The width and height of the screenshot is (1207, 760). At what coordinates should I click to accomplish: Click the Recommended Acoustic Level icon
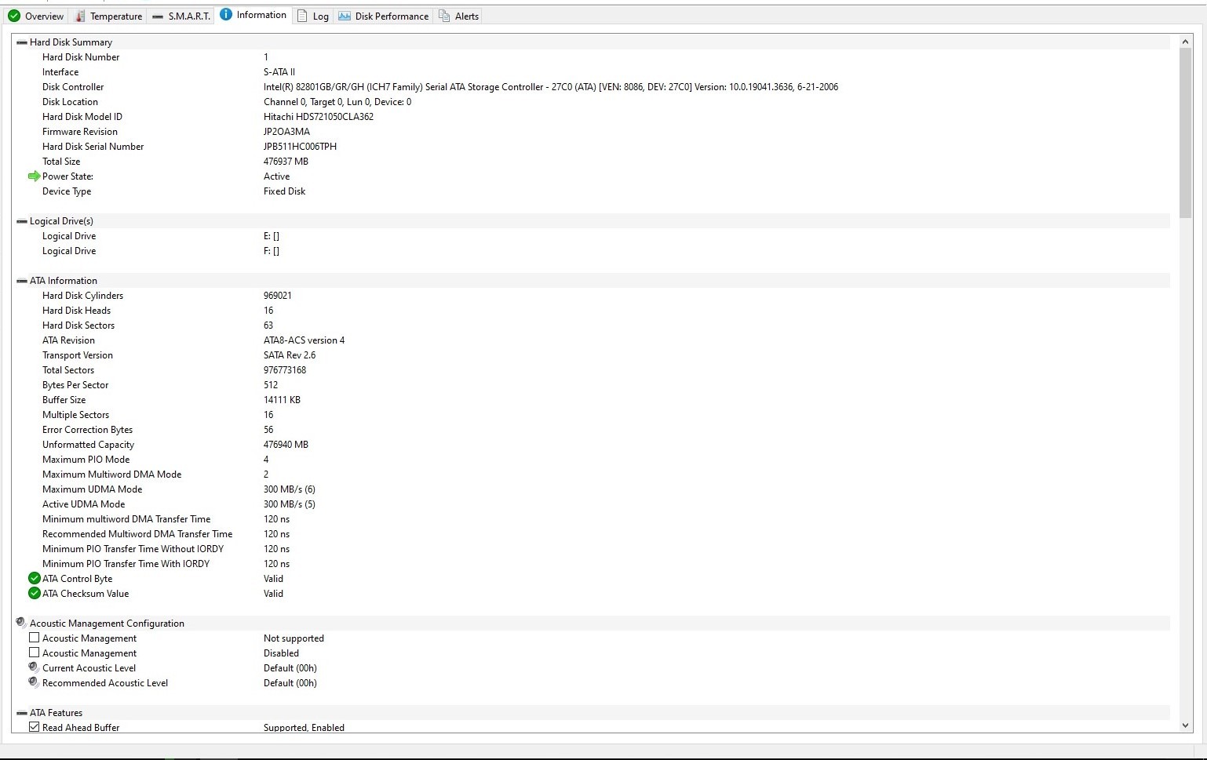tap(34, 682)
